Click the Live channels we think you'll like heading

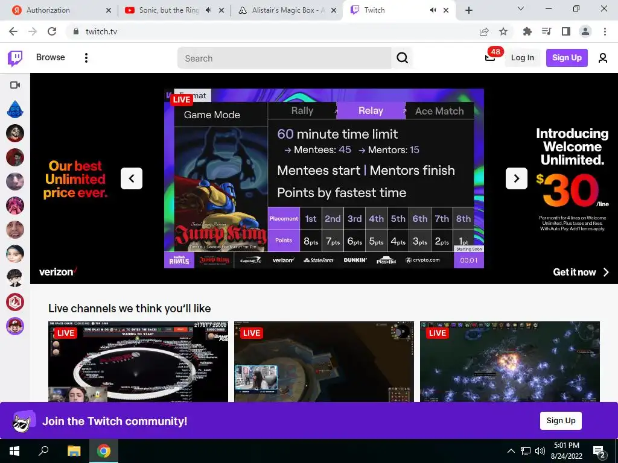pos(130,308)
